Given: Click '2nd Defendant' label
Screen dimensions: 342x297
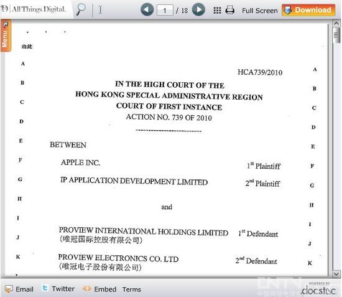Looking at the screenshot, I should pos(256,261).
